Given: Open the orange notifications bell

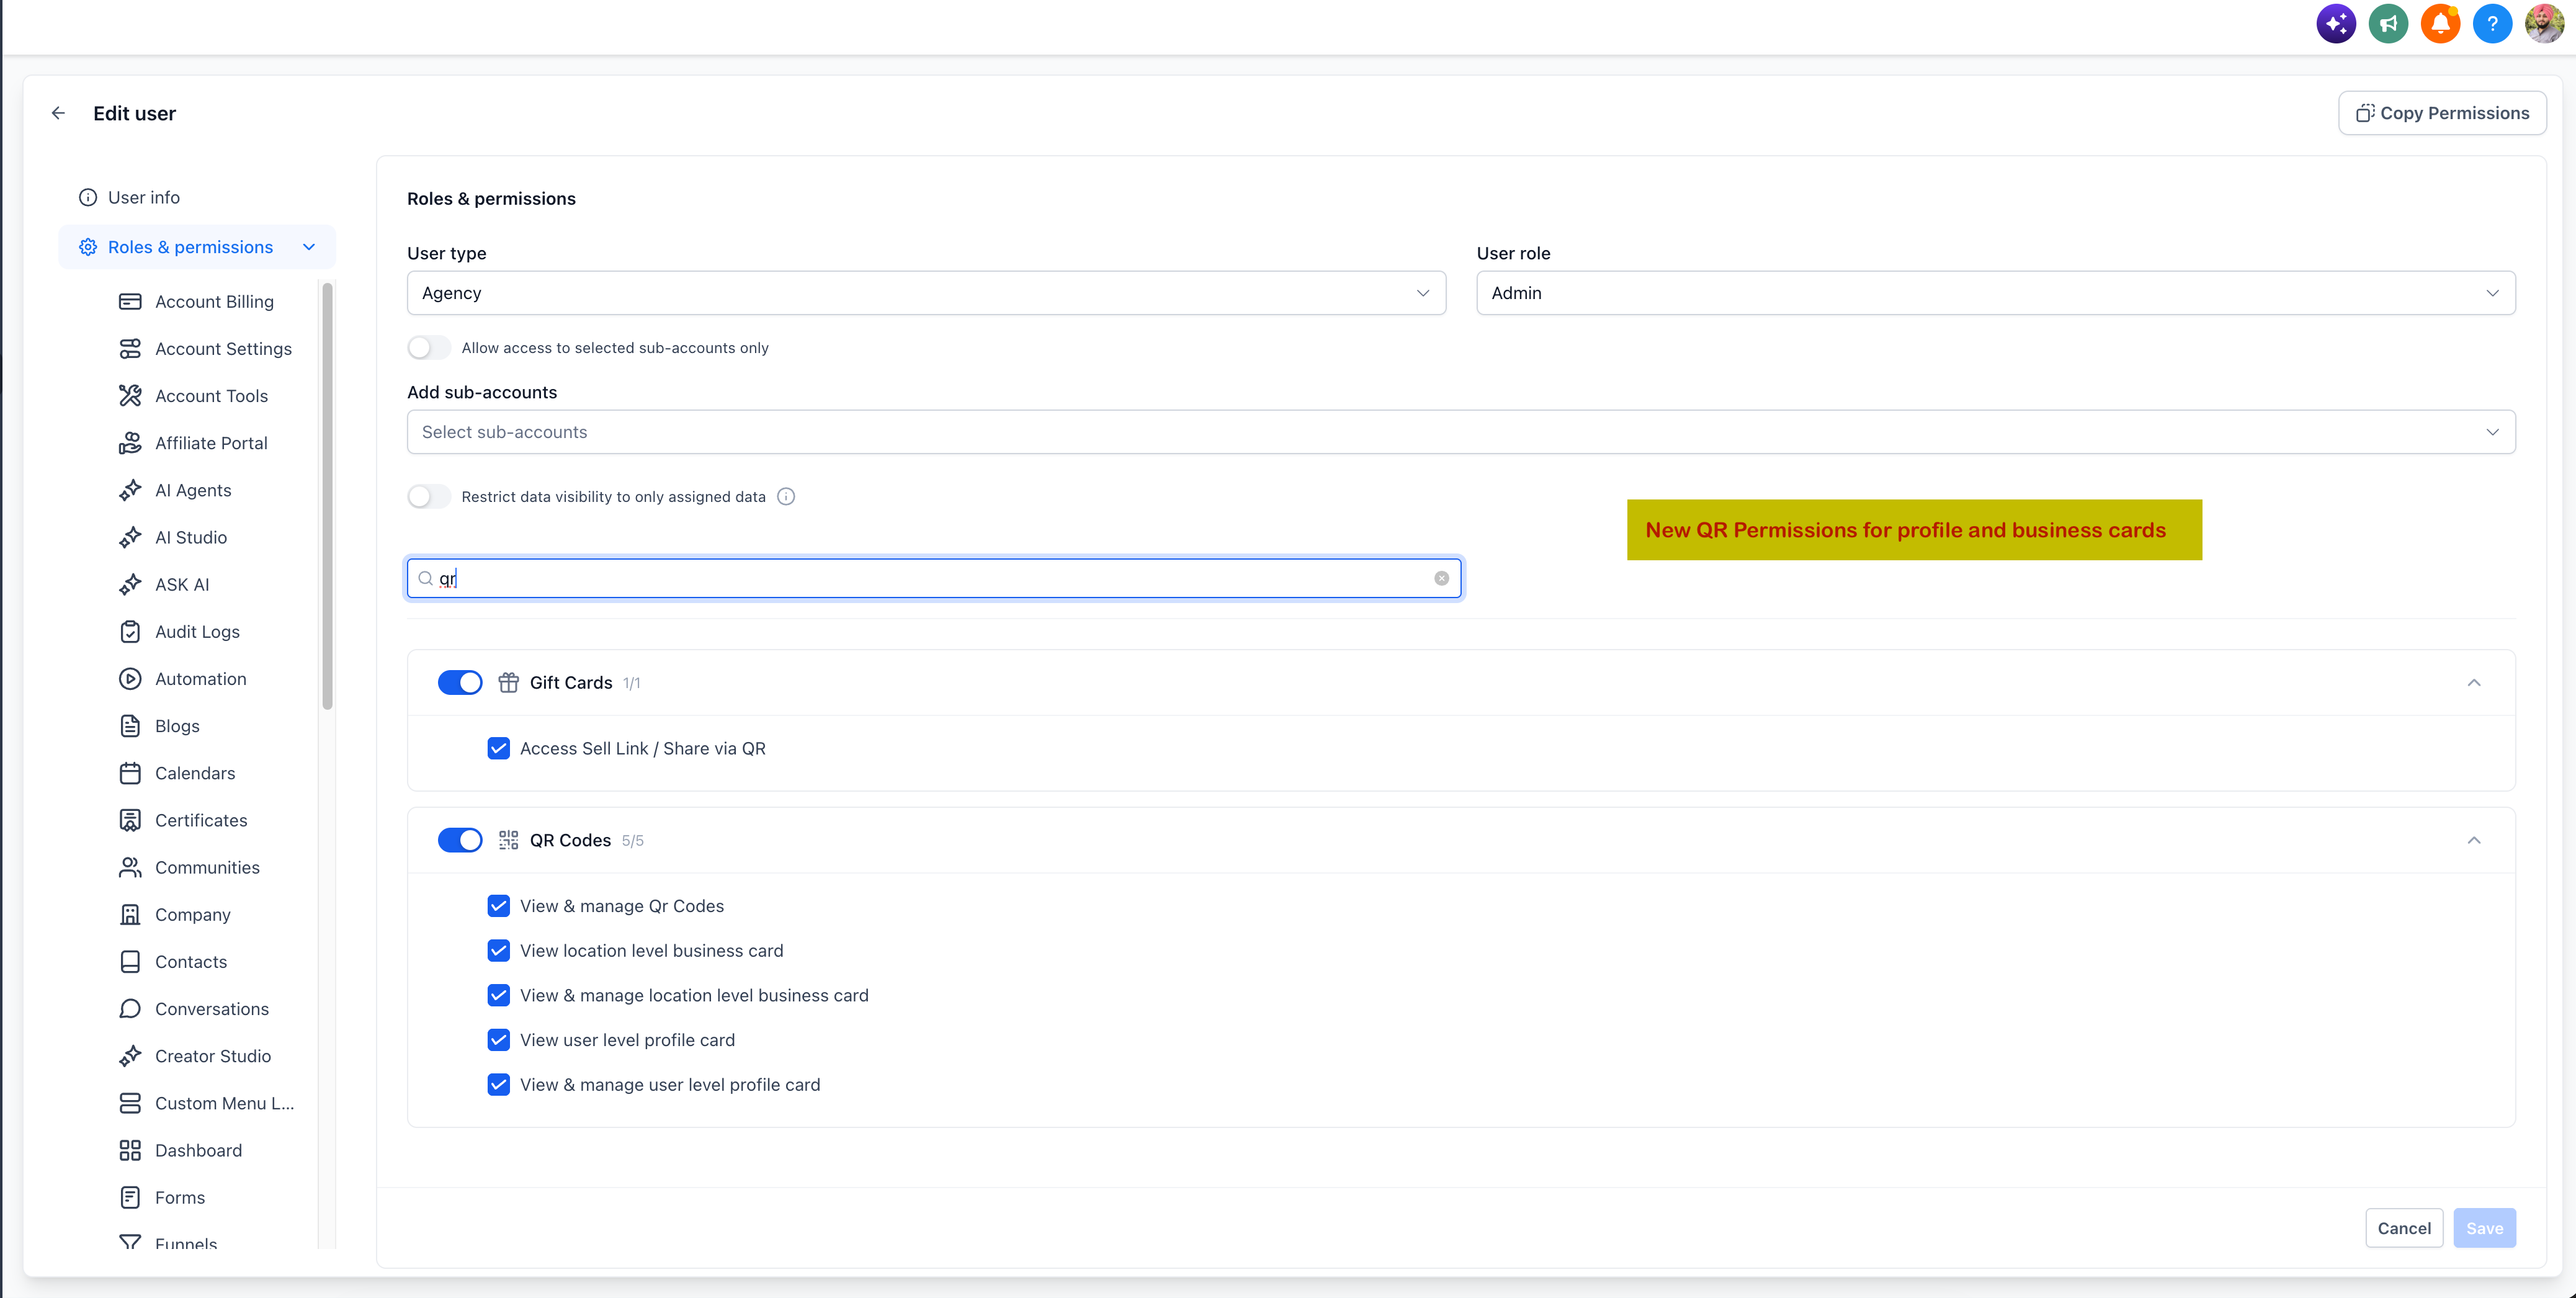Looking at the screenshot, I should [x=2440, y=23].
